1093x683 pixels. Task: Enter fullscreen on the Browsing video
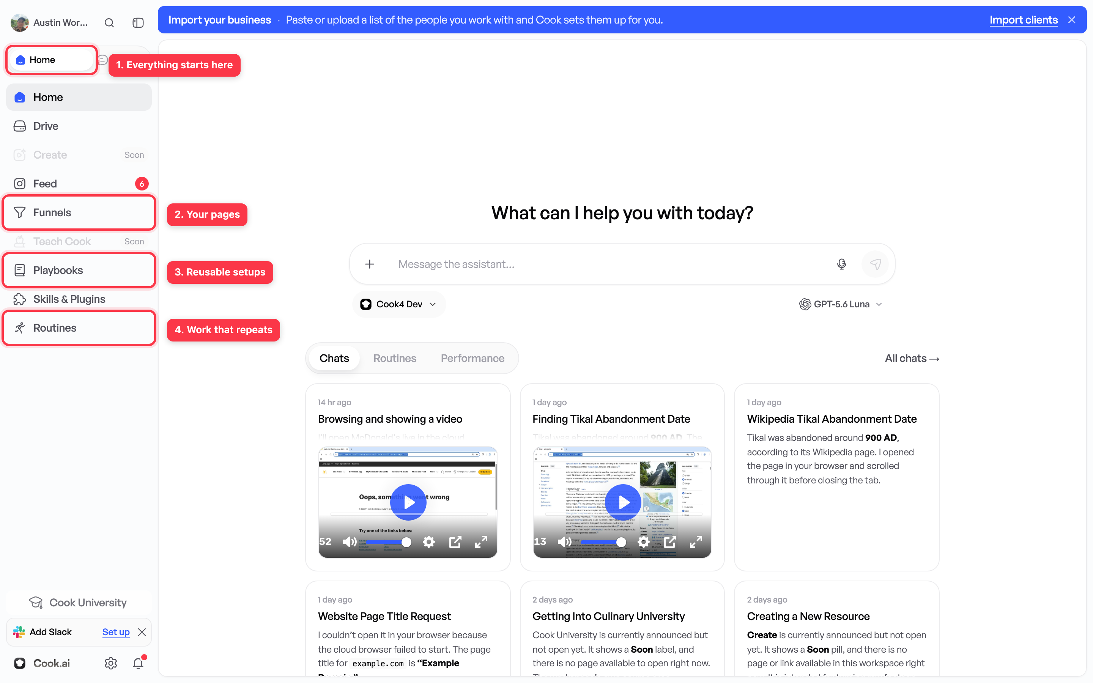[x=481, y=541]
